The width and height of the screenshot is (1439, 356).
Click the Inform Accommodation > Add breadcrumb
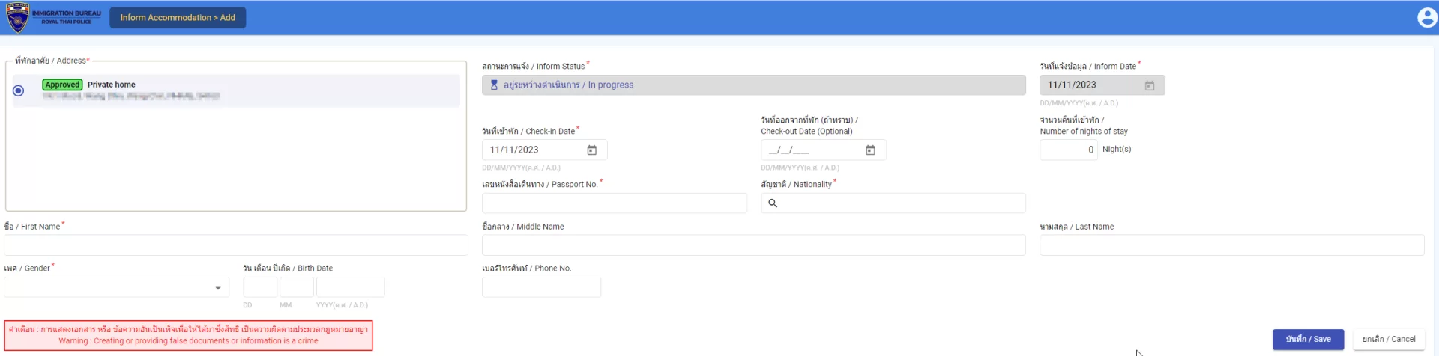(178, 18)
